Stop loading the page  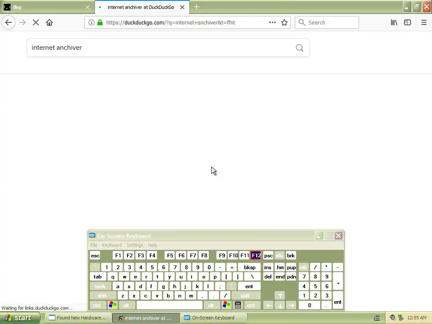click(36, 23)
